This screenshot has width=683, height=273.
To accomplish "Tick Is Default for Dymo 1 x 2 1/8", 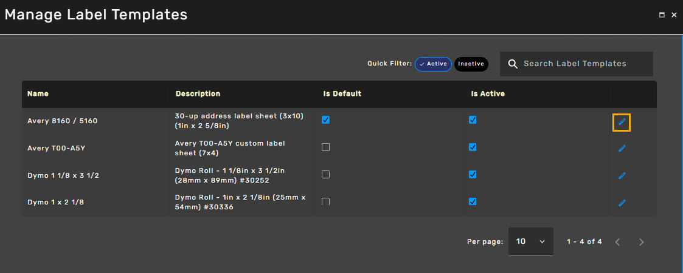I will pos(325,201).
